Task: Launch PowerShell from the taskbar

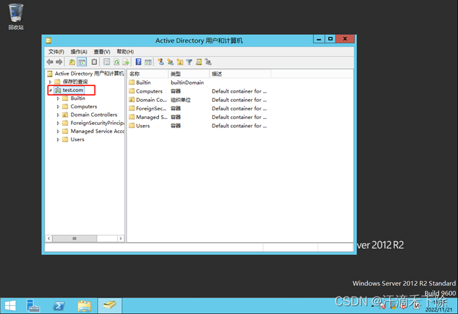Action: click(x=59, y=306)
